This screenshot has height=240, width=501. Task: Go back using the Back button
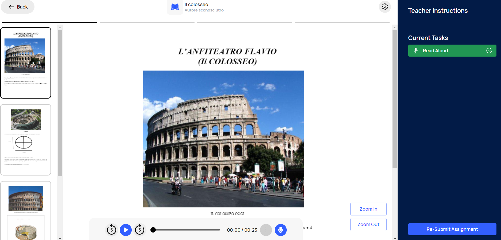(x=18, y=7)
